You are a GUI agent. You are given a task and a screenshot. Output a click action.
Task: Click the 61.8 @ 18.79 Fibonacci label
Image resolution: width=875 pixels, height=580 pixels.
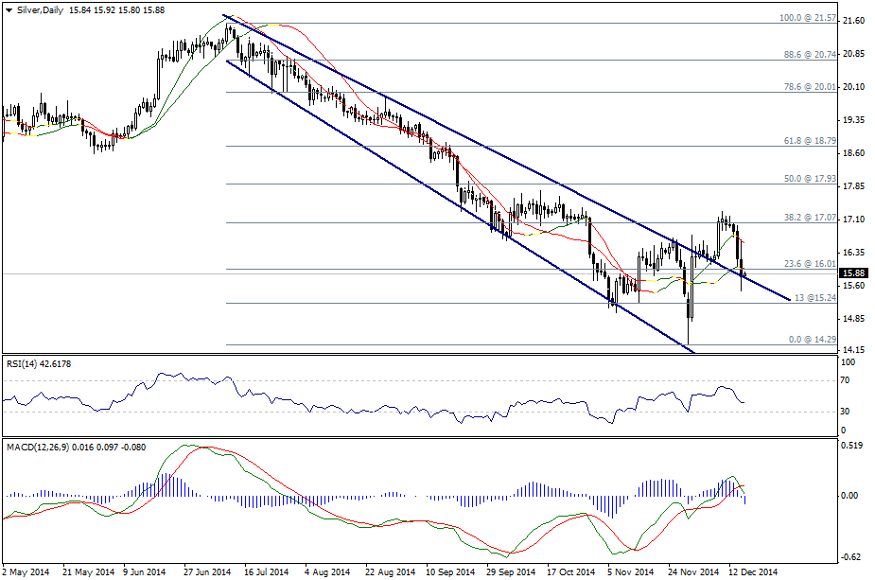tap(809, 140)
